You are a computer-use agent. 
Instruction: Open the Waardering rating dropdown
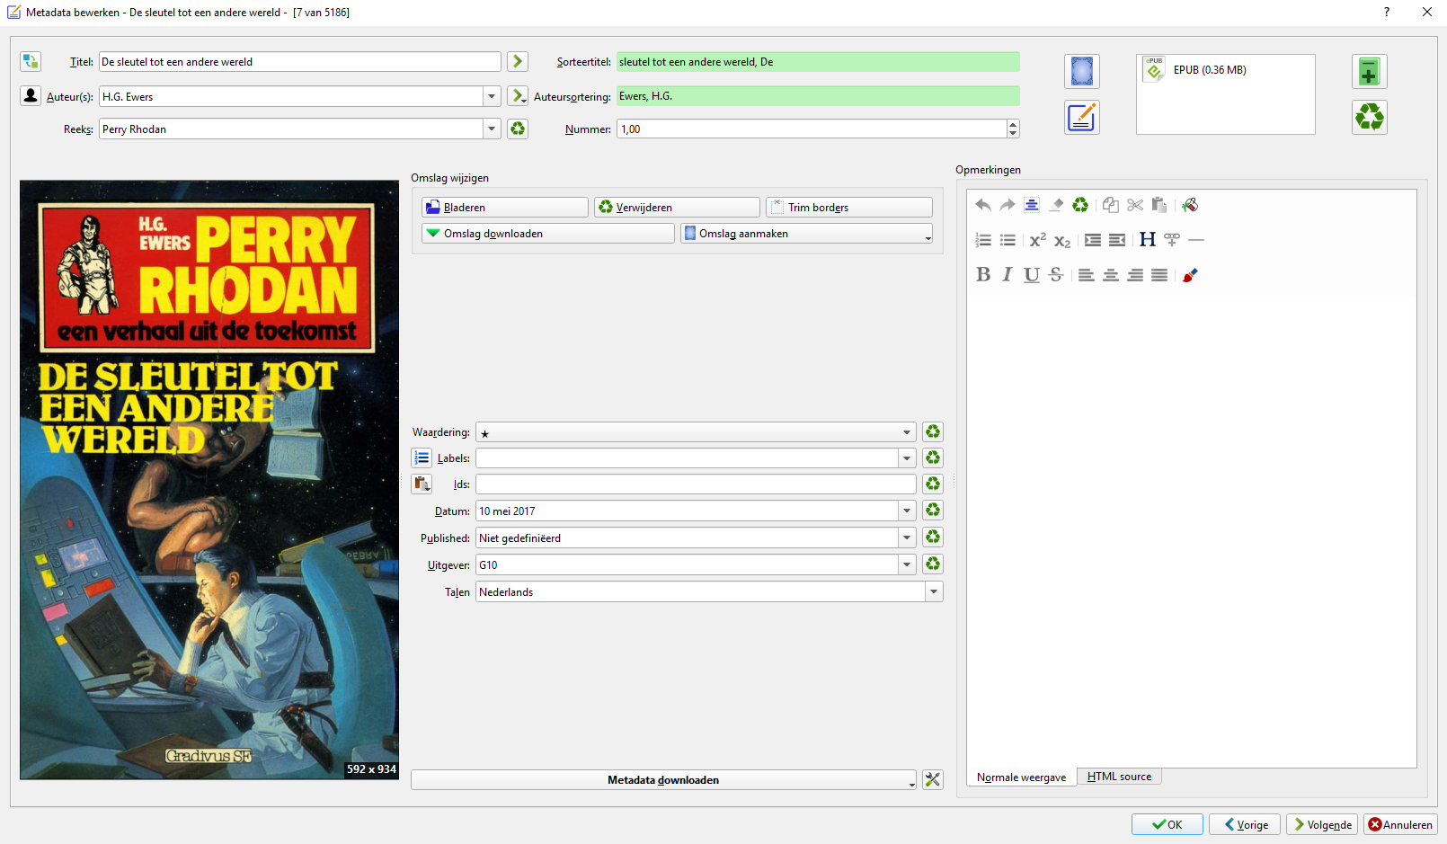[x=907, y=432]
